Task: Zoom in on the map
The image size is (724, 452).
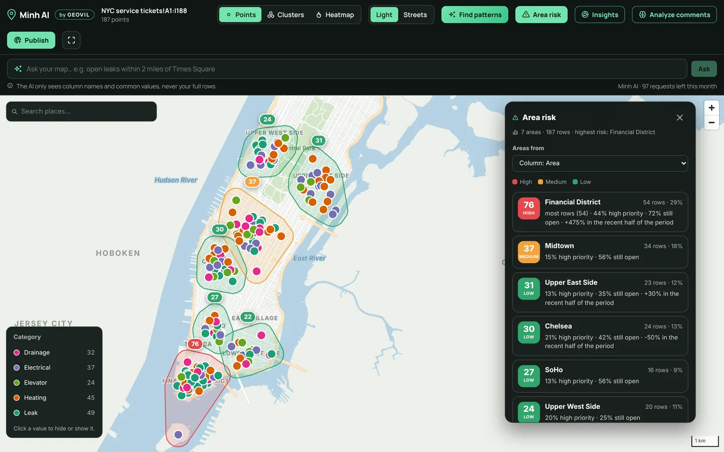Action: [x=711, y=107]
